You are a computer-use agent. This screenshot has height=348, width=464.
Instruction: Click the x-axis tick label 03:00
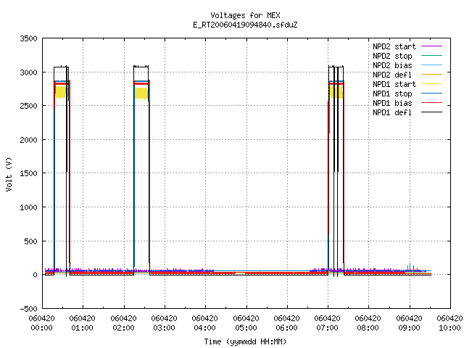[165, 328]
